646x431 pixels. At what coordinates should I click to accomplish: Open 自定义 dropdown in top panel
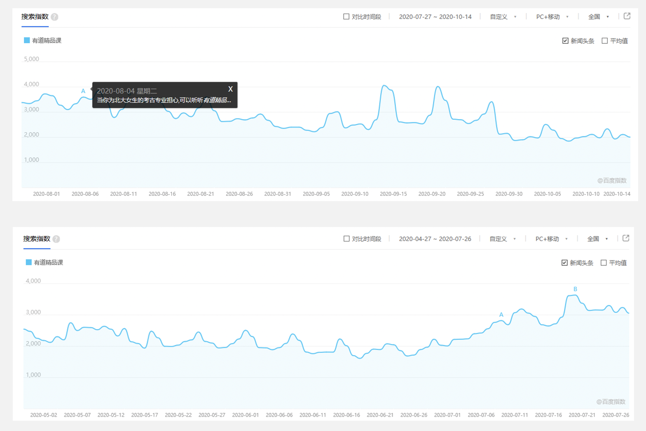tap(503, 17)
